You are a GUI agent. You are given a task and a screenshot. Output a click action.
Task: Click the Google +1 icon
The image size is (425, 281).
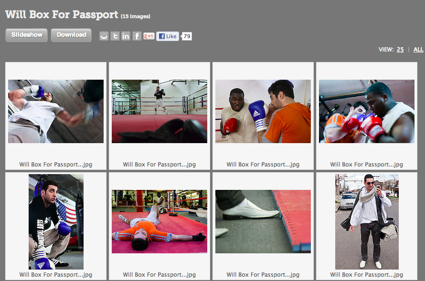pos(149,36)
